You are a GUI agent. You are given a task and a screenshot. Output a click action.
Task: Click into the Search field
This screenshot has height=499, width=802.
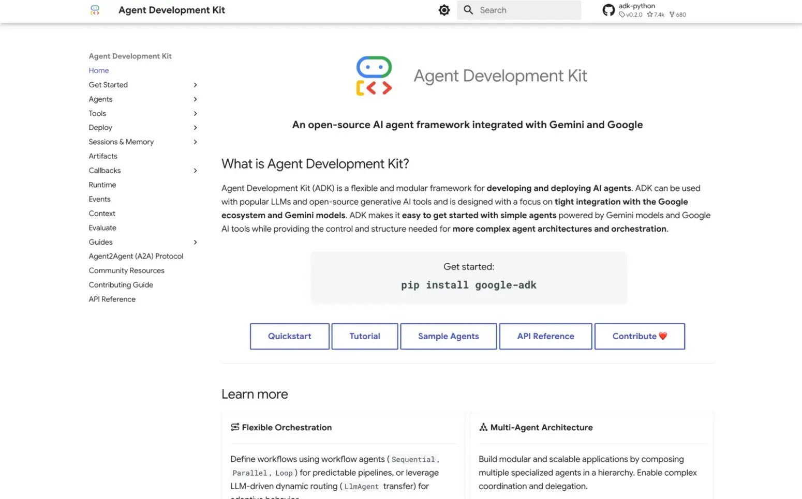[519, 10]
